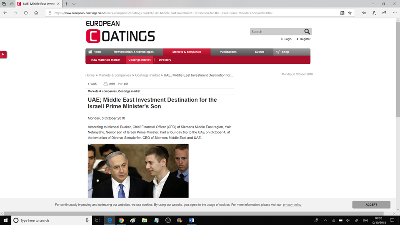Print the article with print link
400x225 pixels.
[109, 84]
